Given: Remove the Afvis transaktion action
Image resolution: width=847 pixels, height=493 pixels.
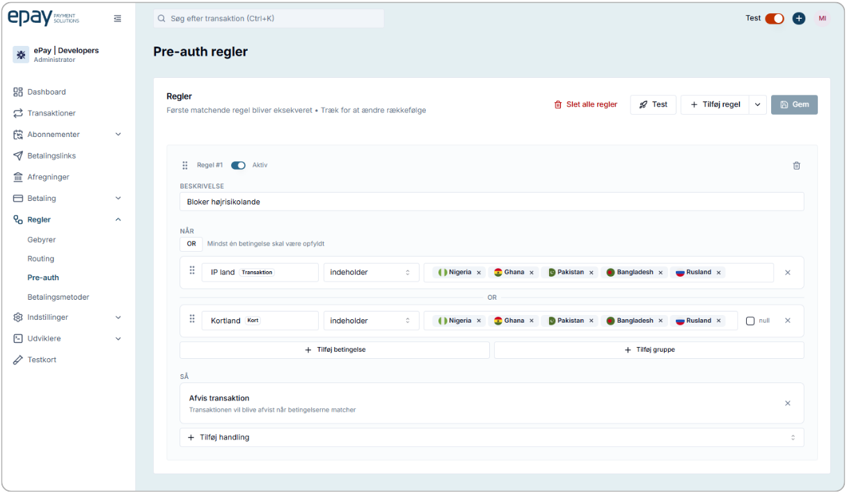Looking at the screenshot, I should [x=788, y=403].
